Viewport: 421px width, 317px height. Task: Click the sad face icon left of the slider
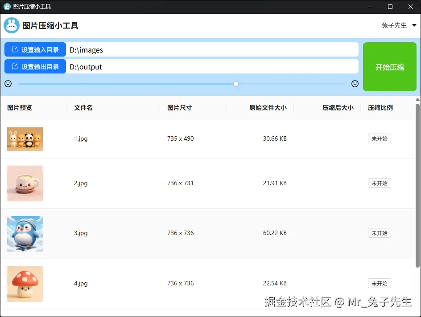(x=8, y=83)
